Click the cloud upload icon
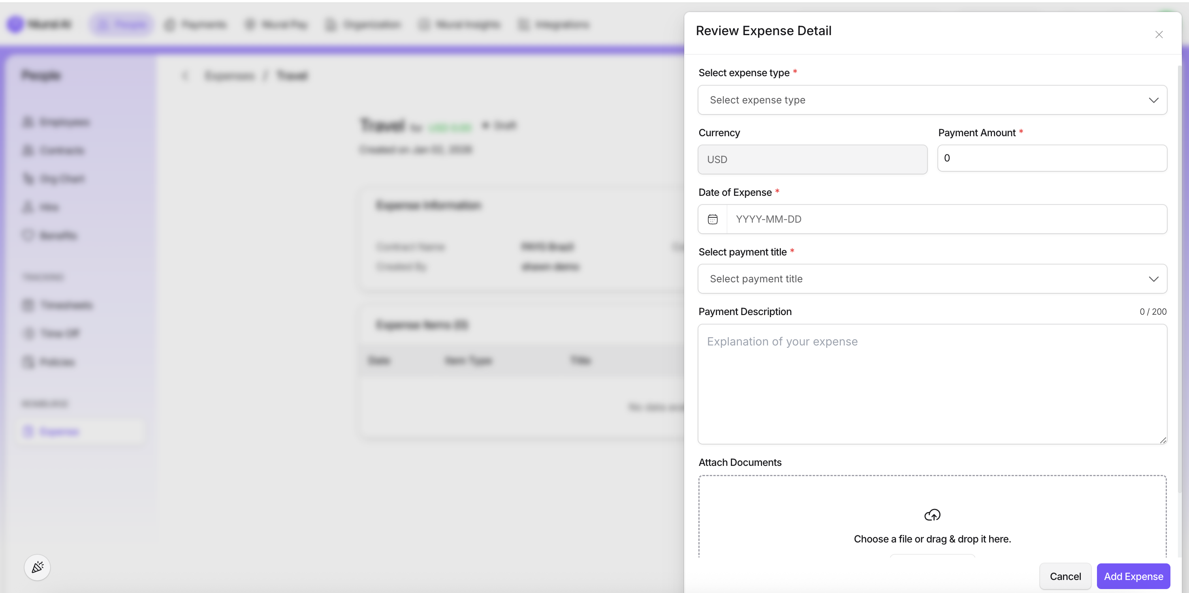This screenshot has height=593, width=1189. [932, 514]
